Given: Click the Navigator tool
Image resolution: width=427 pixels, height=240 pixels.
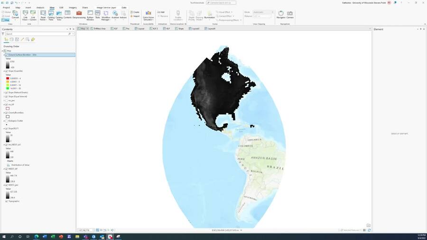Looking at the screenshot, I should pos(281,15).
